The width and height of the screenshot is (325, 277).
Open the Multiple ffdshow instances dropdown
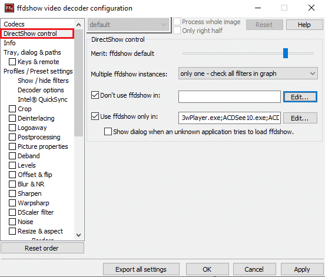pyautogui.click(x=248, y=74)
